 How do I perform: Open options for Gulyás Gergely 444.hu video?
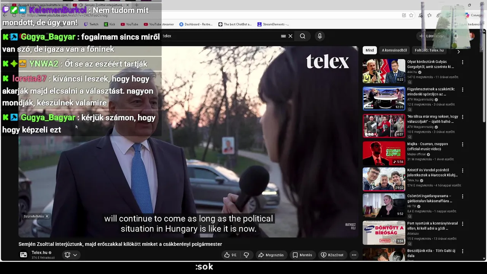463,62
